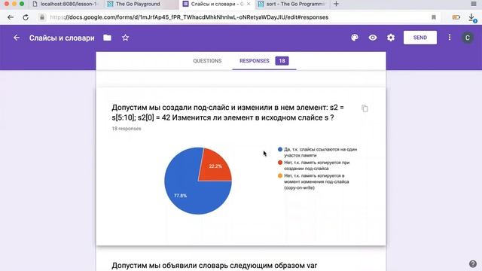Click the '18 responses' text under question

point(127,129)
